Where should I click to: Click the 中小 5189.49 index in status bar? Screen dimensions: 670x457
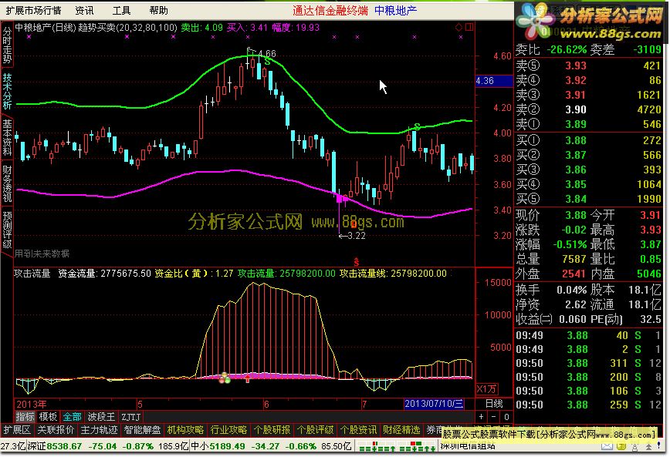click(x=218, y=447)
